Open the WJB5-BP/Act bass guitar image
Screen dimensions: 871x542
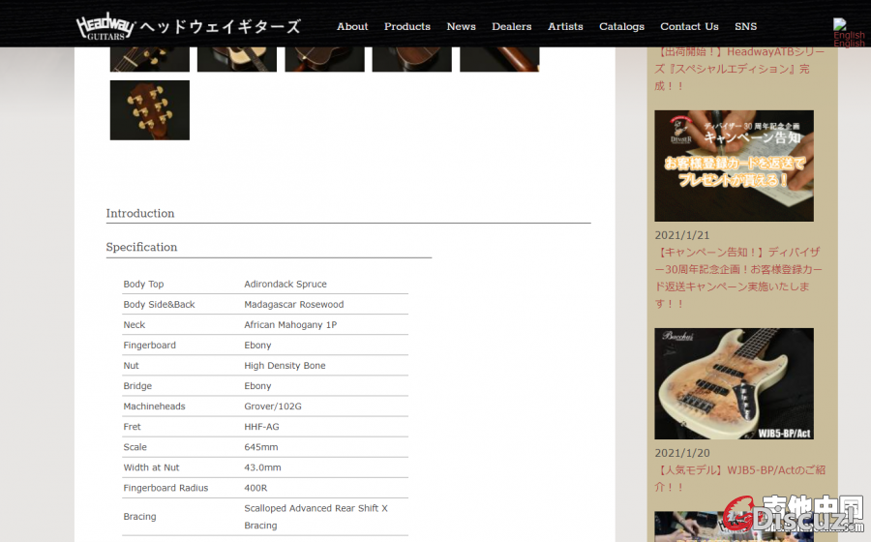[734, 383]
